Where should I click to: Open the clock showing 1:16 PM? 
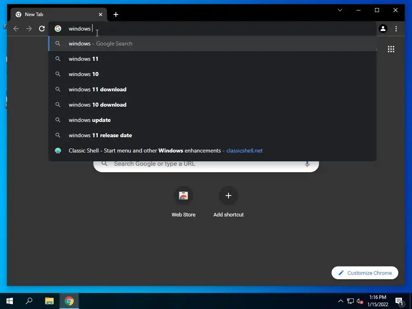pyautogui.click(x=377, y=301)
